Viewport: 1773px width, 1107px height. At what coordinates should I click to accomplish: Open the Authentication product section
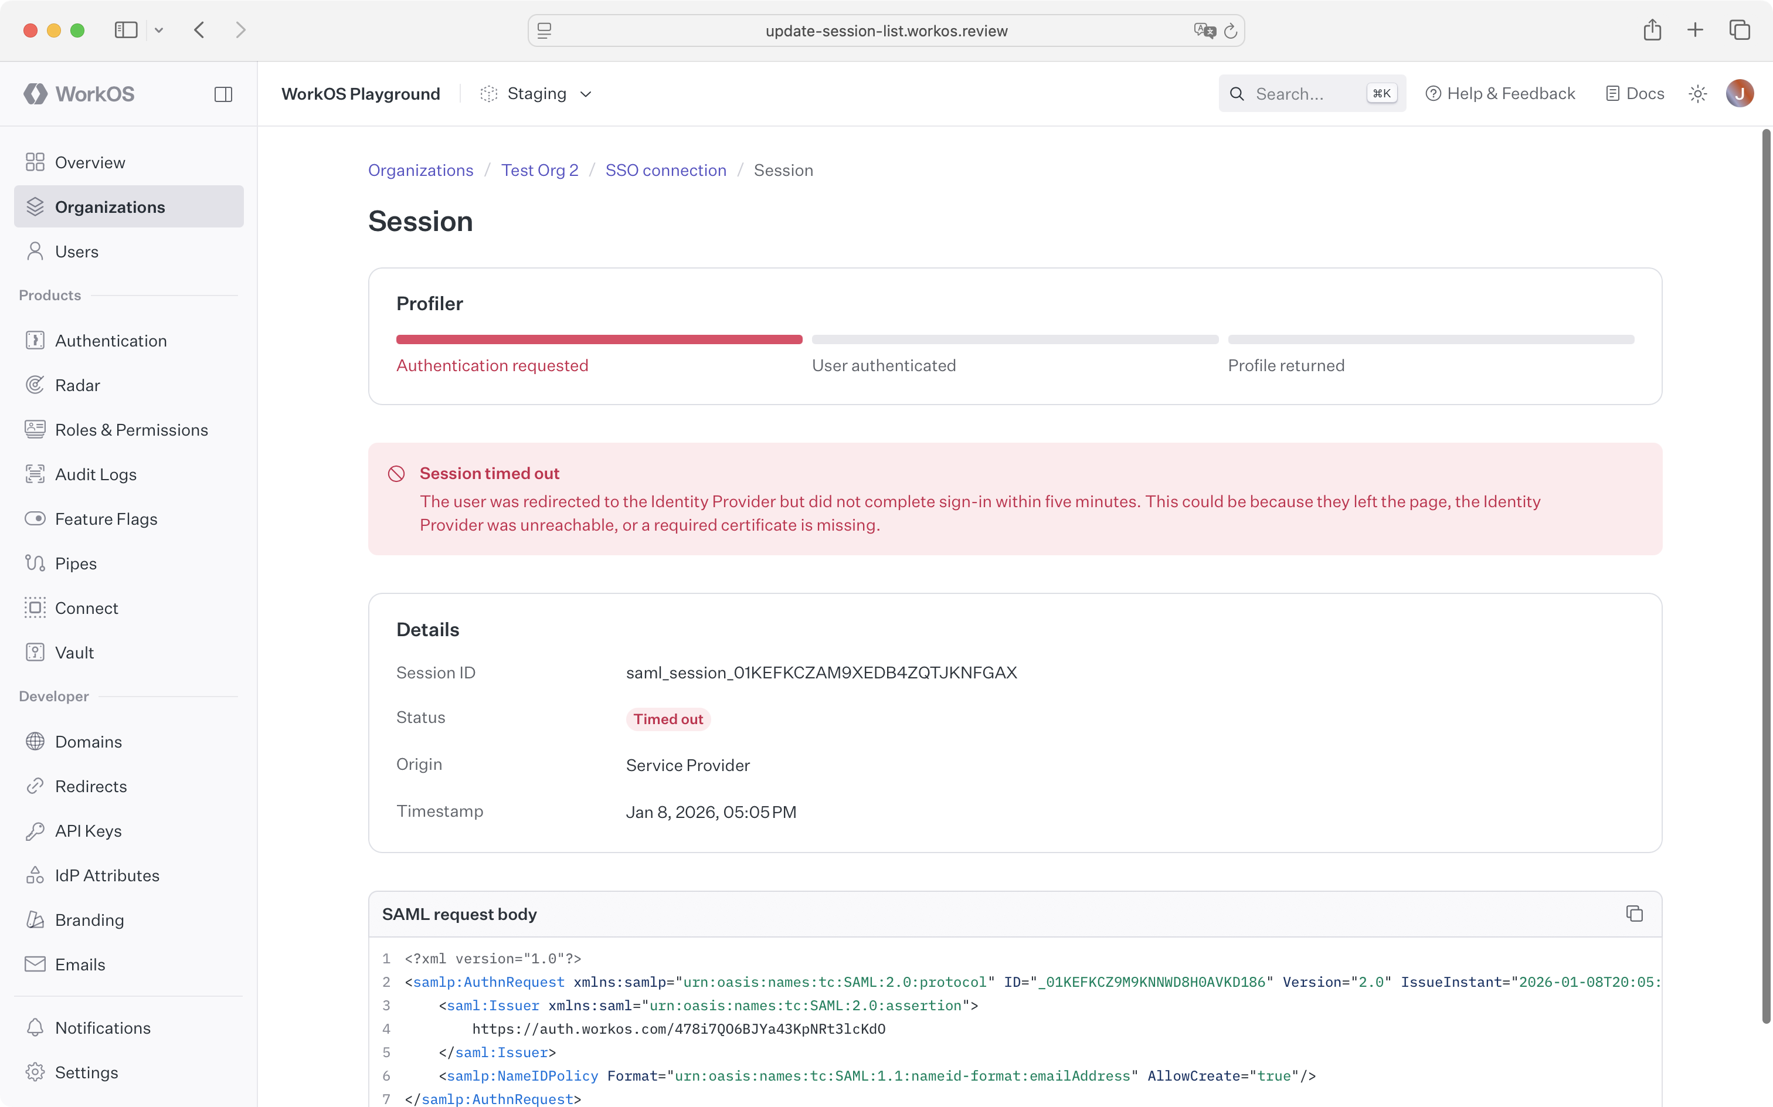point(111,341)
